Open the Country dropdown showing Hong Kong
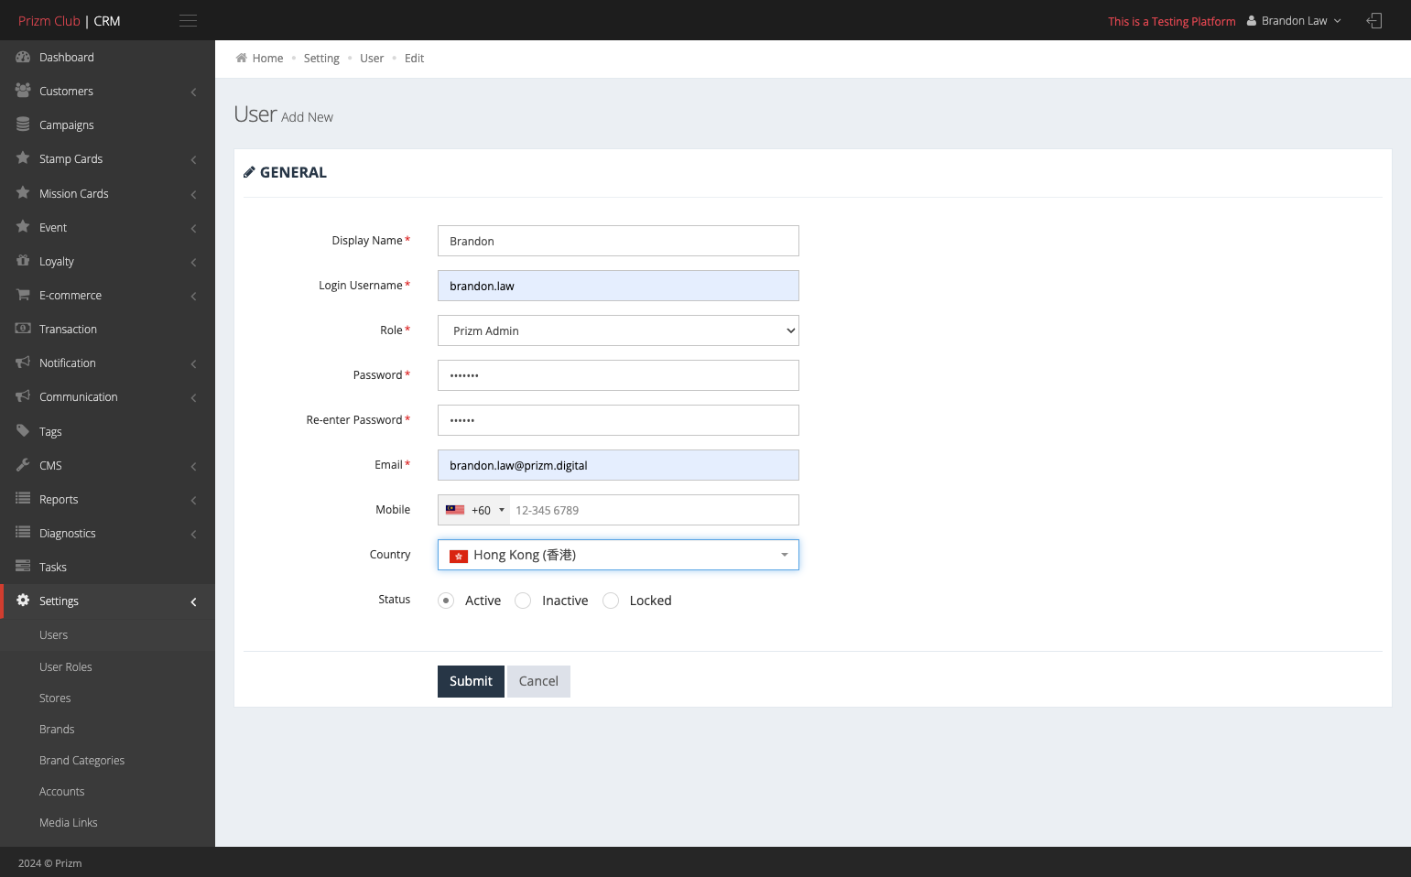Screen dimensions: 1411x877 point(618,555)
